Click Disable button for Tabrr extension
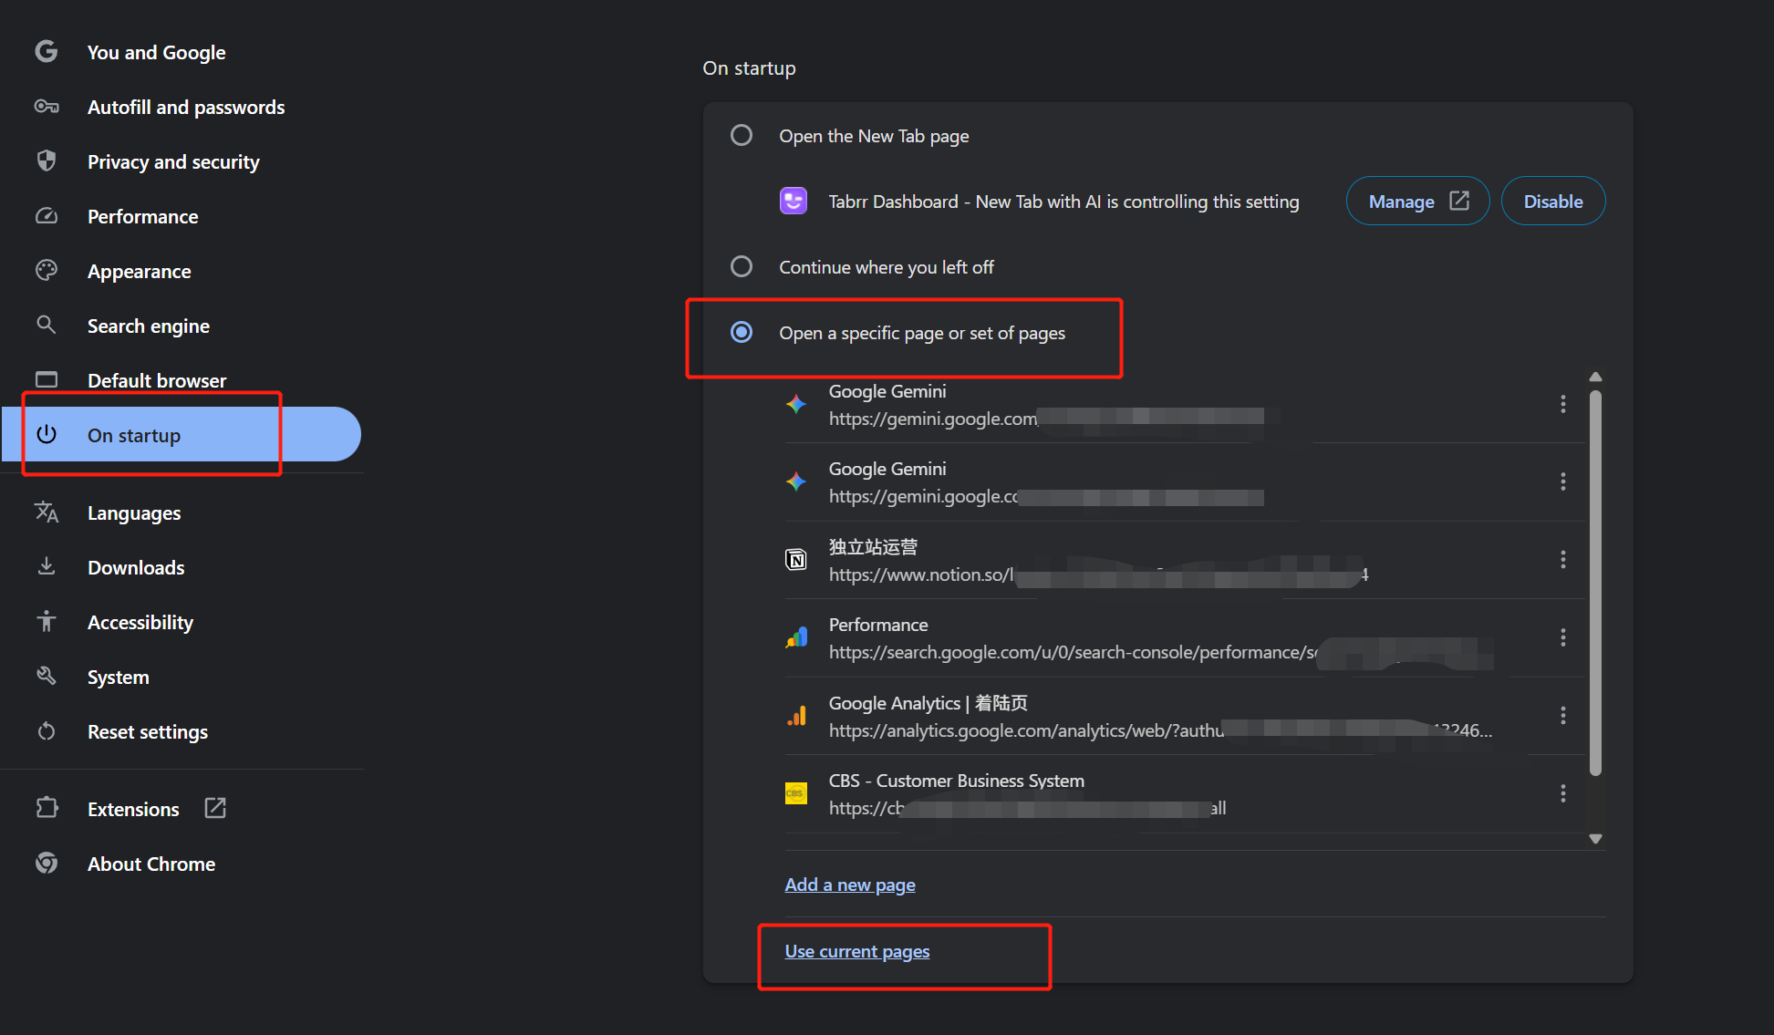 pos(1553,201)
